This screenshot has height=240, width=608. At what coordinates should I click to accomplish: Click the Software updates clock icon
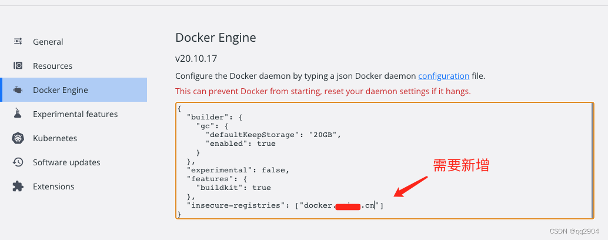point(18,162)
